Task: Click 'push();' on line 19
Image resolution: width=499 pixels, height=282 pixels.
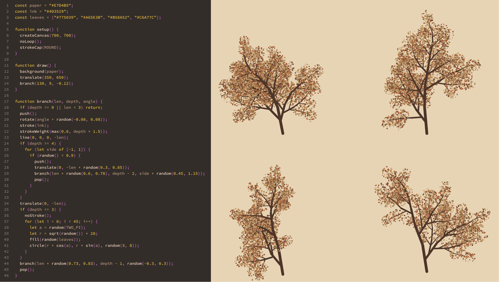Action: point(28,114)
